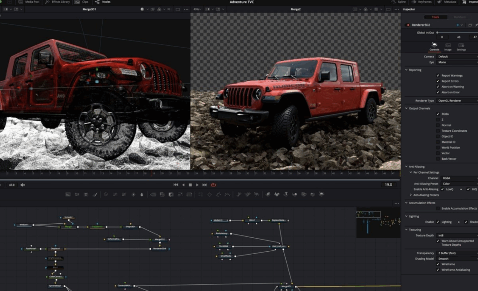This screenshot has height=291, width=478.
Task: Enable Texture Coordinates output channel
Action: [x=438, y=131]
